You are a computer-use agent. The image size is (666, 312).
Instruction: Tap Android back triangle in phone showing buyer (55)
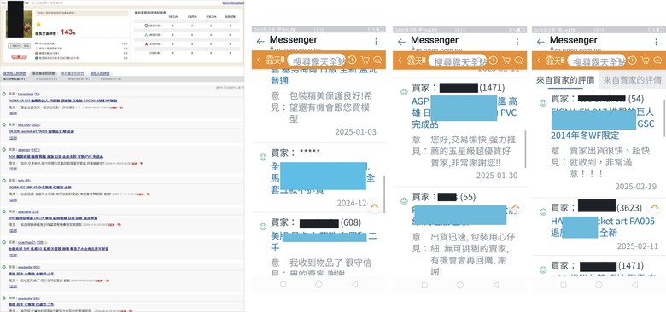(x=496, y=285)
